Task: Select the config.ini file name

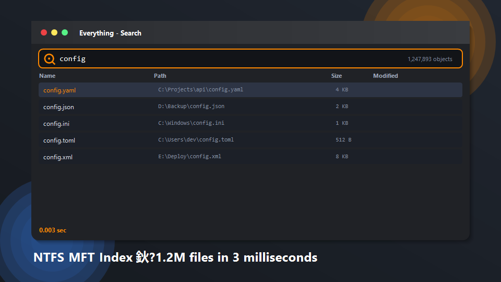Action: tap(56, 123)
